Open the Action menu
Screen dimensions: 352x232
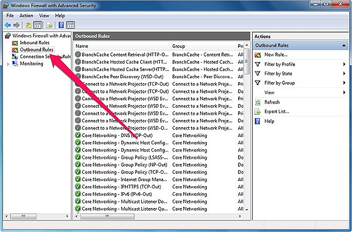pyautogui.click(x=26, y=16)
